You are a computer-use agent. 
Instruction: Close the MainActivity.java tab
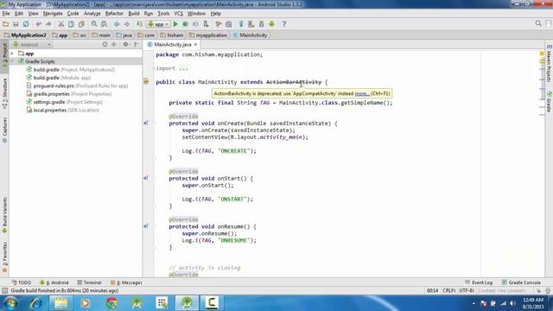tap(196, 44)
